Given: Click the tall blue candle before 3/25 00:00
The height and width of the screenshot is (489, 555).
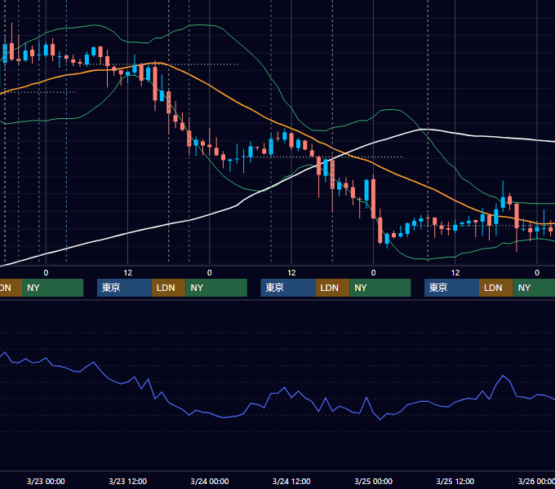Looking at the screenshot, I should pos(366,190).
